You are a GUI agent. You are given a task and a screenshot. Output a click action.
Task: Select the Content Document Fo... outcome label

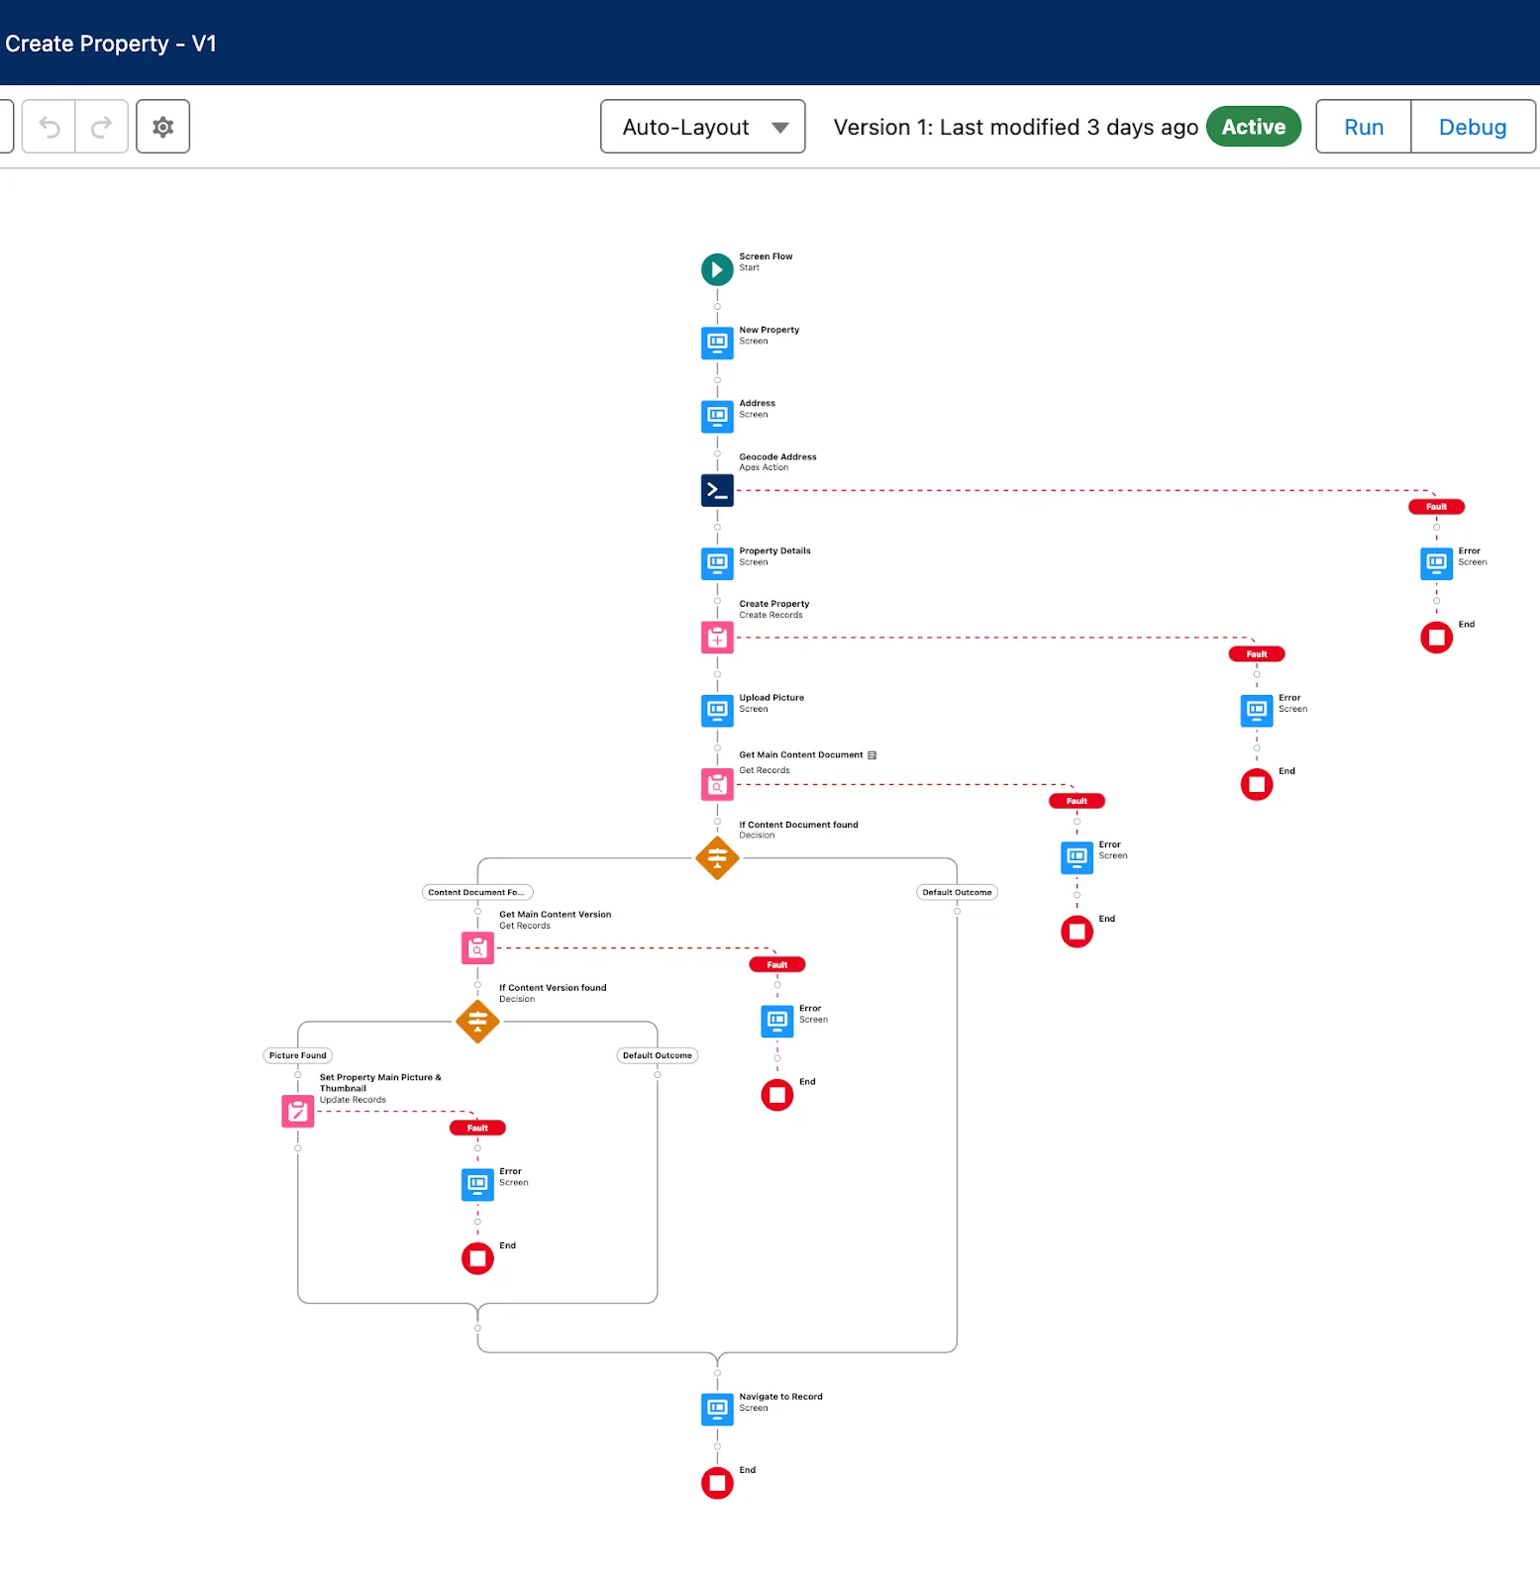[477, 892]
